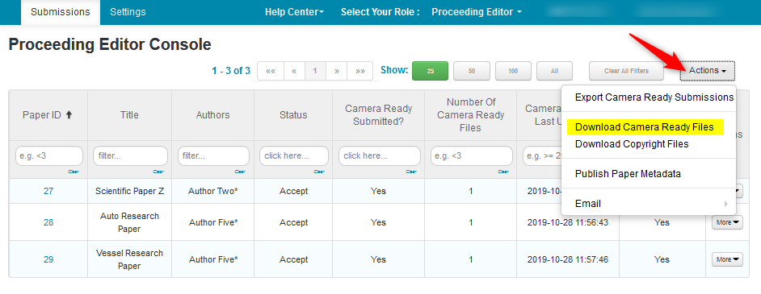Toggle the Actions dropdown menu
Image resolution: width=761 pixels, height=294 pixels.
pyautogui.click(x=708, y=71)
